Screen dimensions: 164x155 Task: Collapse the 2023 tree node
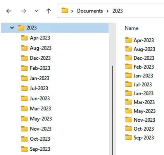12,28
